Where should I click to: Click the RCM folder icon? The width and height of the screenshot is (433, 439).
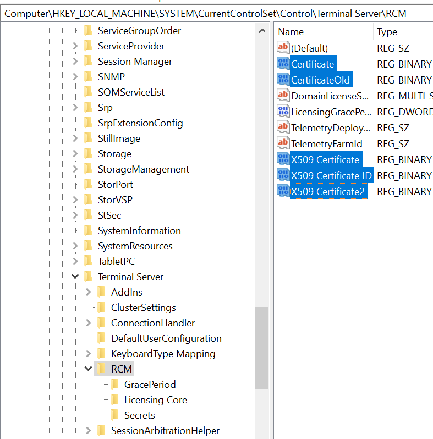(x=101, y=369)
